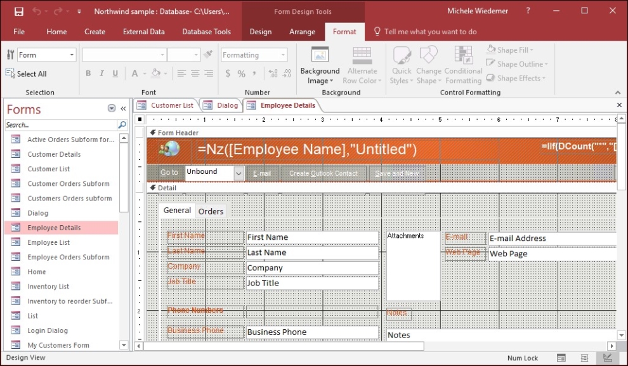Click the Font Color A icon
Viewport: 628px width, 366px height.
(x=134, y=74)
